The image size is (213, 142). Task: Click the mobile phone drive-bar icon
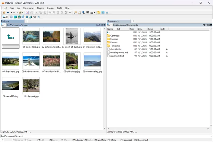pyautogui.click(x=27, y=17)
